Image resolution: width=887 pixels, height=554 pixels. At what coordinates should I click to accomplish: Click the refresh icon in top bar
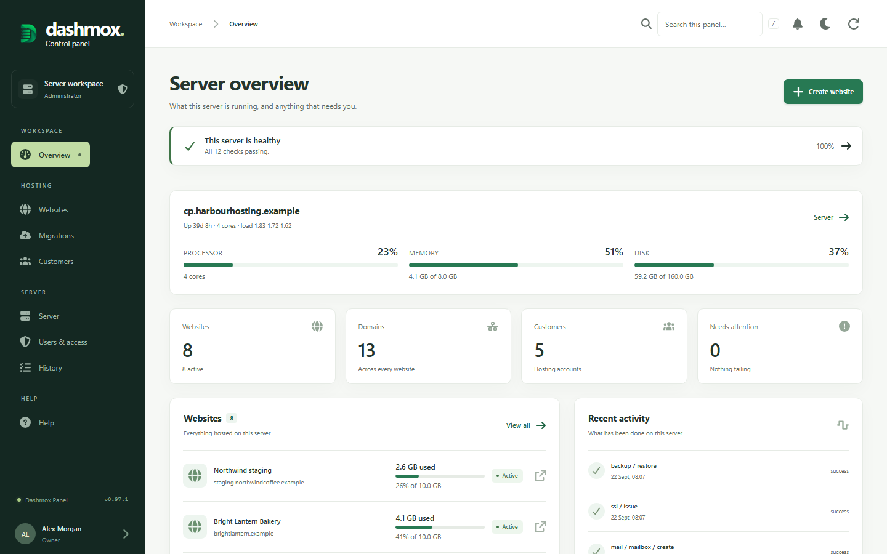854,24
